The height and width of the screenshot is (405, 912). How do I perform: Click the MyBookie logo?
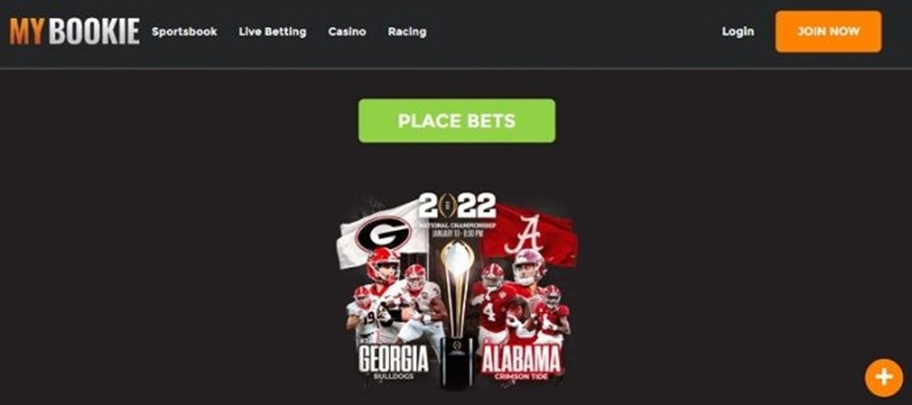coord(75,32)
